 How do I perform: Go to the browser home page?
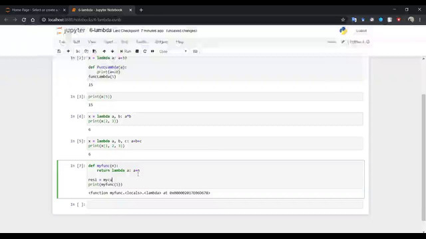33,20
